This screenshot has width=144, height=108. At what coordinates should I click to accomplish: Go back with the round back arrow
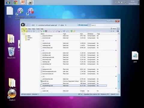[x=23, y=25]
